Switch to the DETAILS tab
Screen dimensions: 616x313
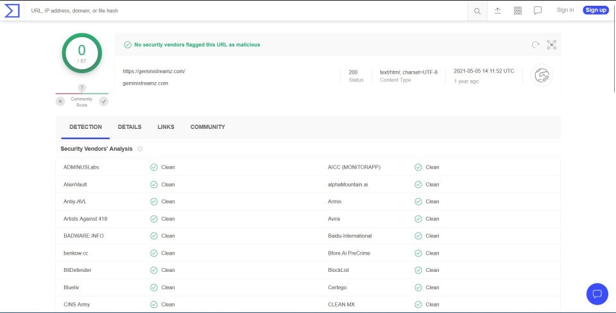pyautogui.click(x=130, y=127)
